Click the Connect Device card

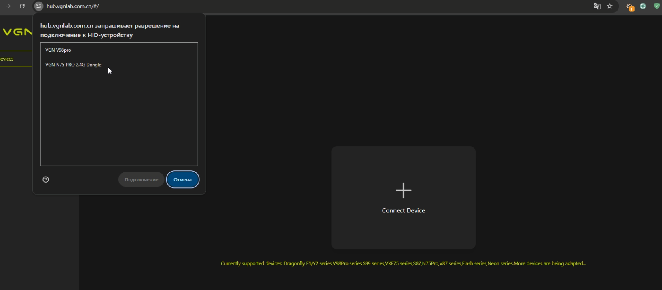click(x=403, y=198)
